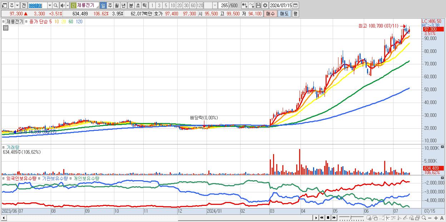
Task: Open the dropdown arrow next to 주 button
Action: tap(17, 5)
